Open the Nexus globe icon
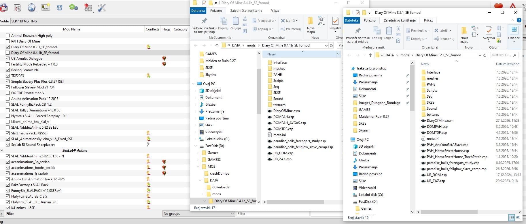This screenshot has height=224, width=526. [31, 7]
